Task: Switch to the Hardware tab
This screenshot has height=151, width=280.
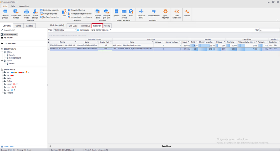Action: tap(97, 26)
